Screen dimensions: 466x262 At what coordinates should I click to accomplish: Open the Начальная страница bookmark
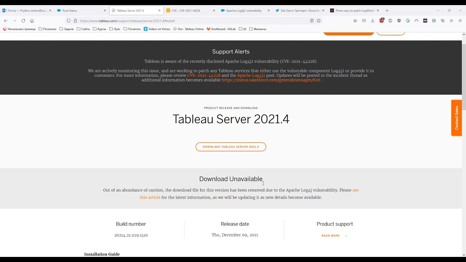[x=19, y=29]
